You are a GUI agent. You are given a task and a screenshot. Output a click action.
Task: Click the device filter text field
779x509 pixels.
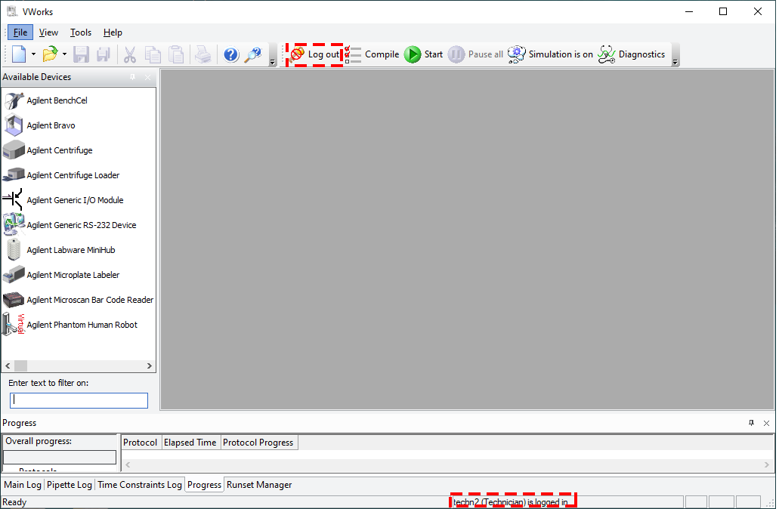(x=79, y=400)
